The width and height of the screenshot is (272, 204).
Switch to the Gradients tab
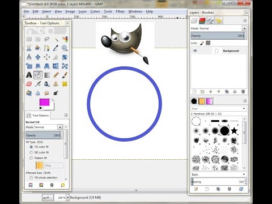coord(209,101)
